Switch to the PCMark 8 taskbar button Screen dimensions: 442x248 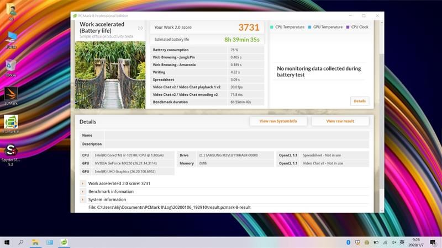point(64,242)
